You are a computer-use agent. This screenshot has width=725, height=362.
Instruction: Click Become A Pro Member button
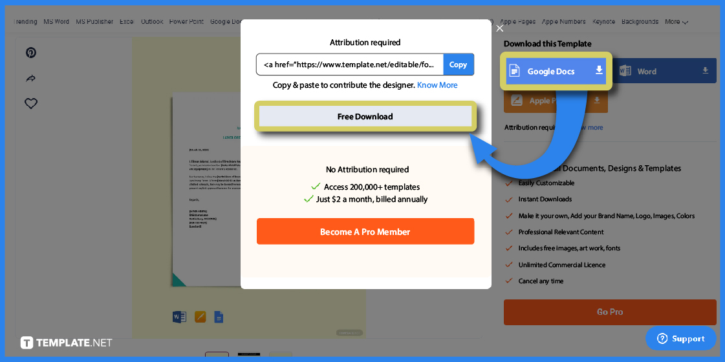click(365, 232)
